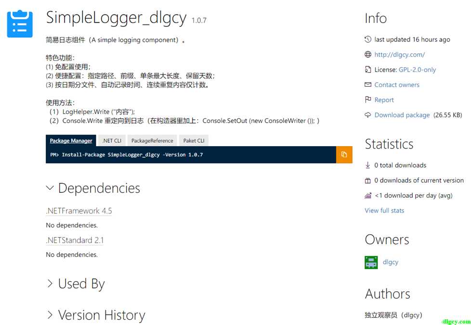This screenshot has width=471, height=325.
Task: Click the cloud download icon
Action: [x=367, y=115]
